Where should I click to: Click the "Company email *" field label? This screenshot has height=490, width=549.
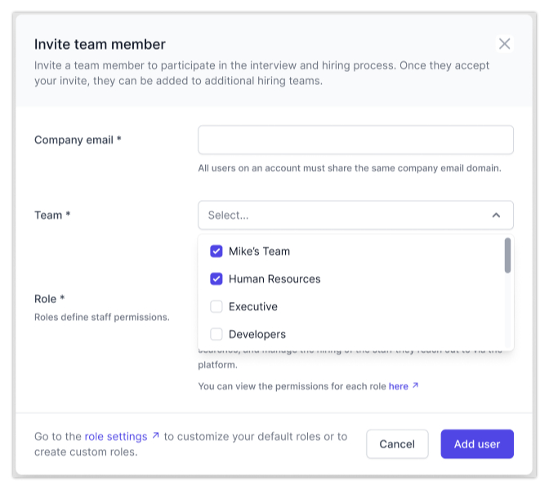click(x=78, y=140)
